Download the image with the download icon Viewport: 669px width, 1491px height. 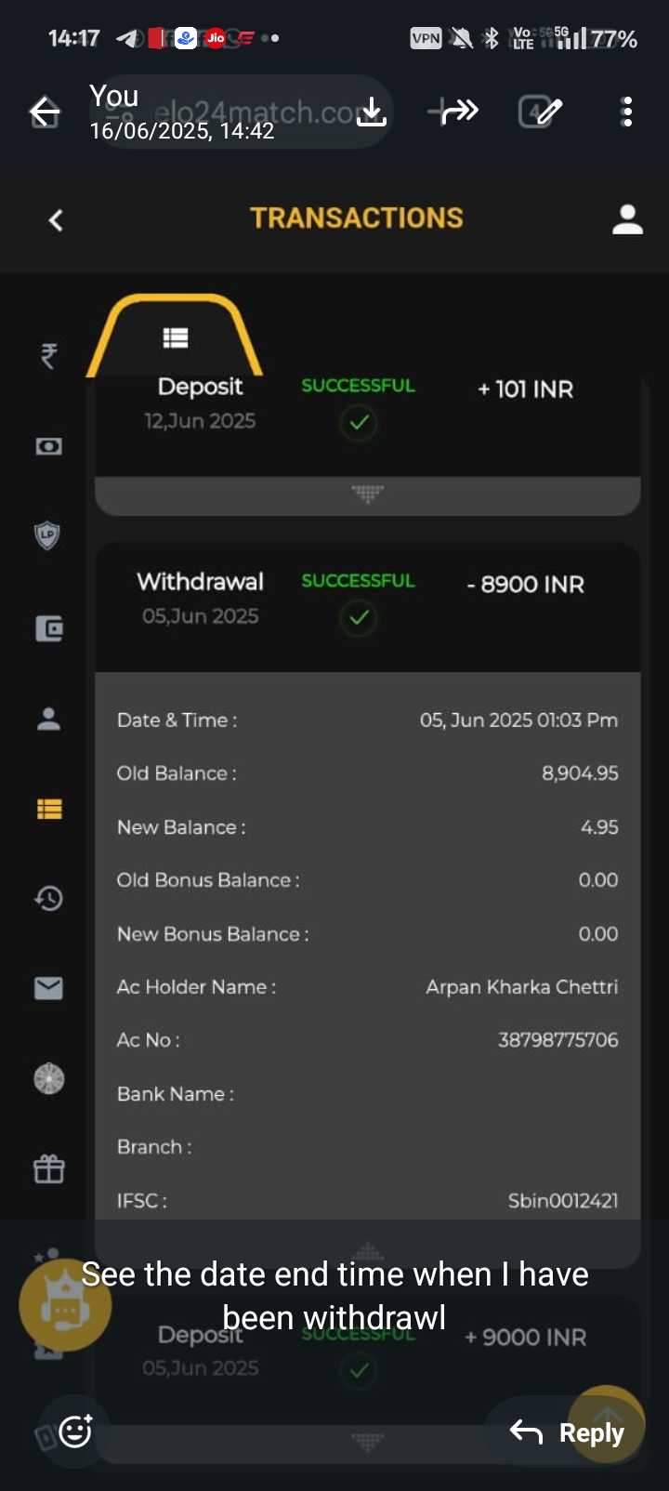[371, 112]
